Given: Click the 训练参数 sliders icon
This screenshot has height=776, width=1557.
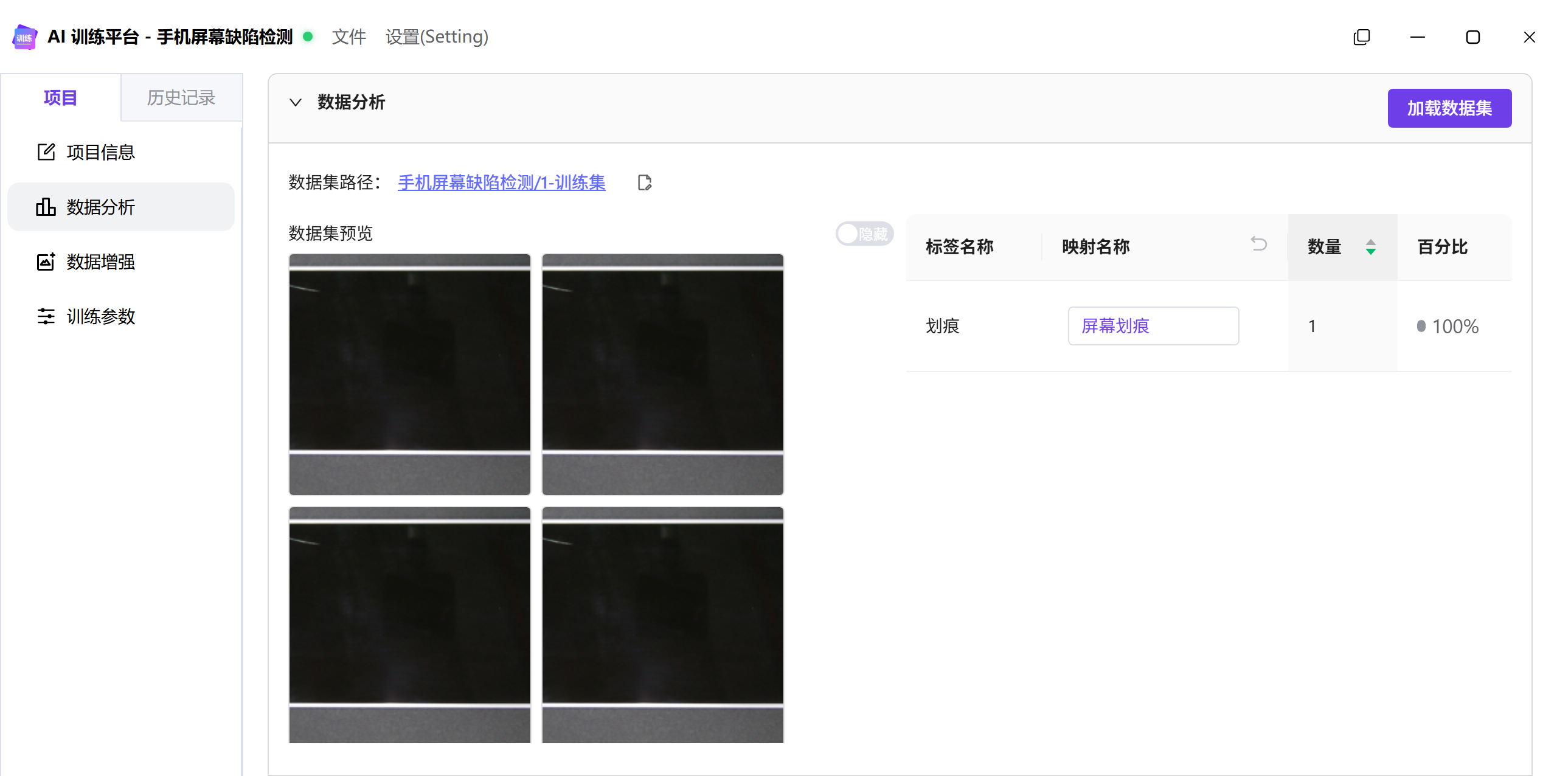Looking at the screenshot, I should (46, 316).
